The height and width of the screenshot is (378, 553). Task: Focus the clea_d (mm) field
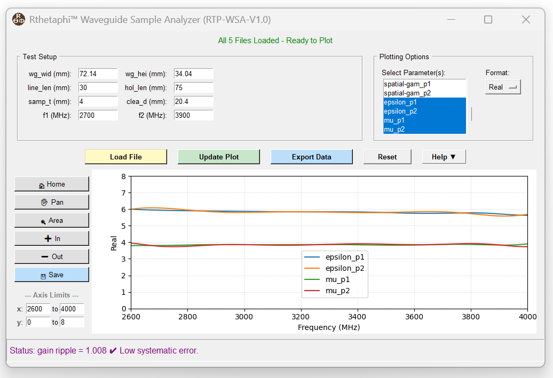coord(194,101)
